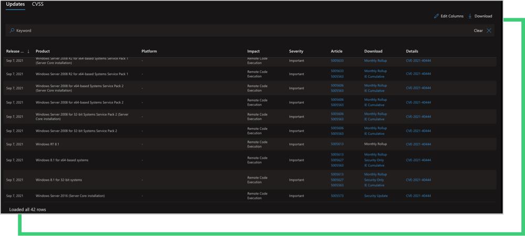Click Monthly Rollup for Windows 8.1 32-bit systems
The image size is (525, 236).
[x=375, y=175]
